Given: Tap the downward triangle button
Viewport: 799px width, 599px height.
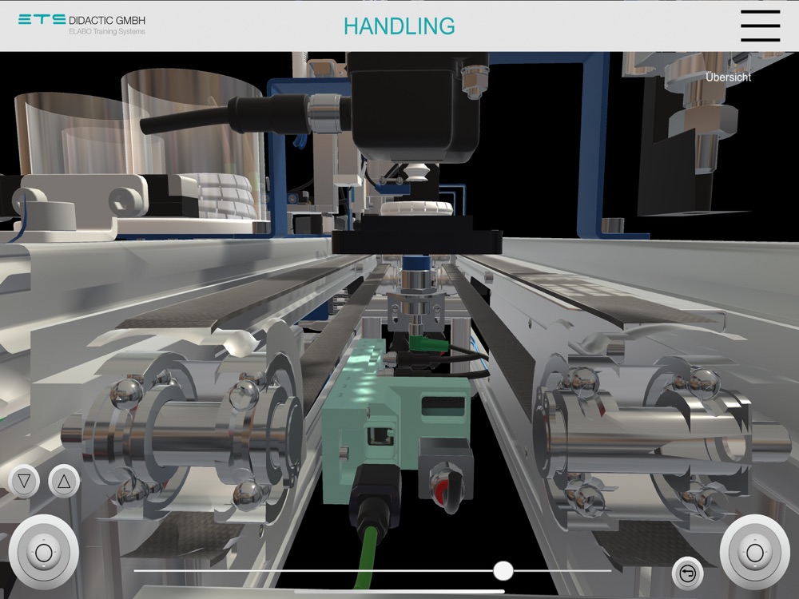Looking at the screenshot, I should click(24, 481).
